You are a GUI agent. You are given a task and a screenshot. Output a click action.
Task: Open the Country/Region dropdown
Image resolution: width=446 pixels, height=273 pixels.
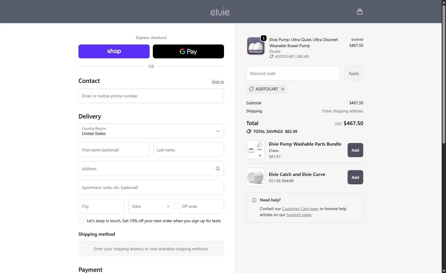tap(151, 131)
